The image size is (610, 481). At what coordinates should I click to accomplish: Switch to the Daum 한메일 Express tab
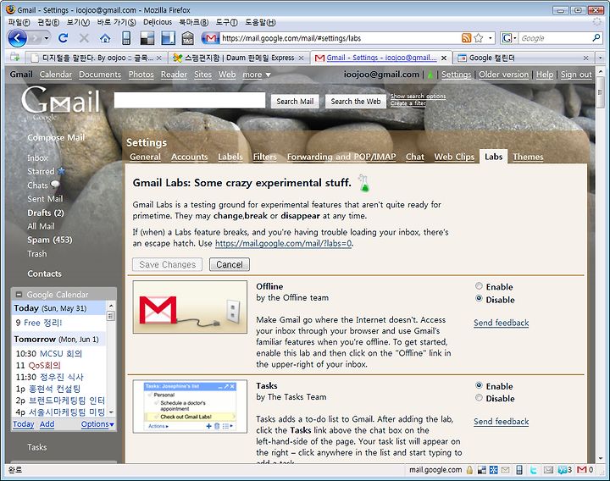tap(238, 58)
